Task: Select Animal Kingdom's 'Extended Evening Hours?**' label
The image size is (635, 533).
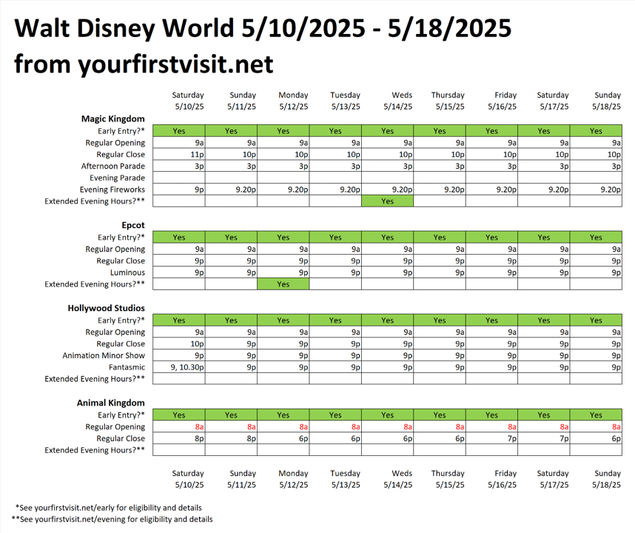Action: click(95, 450)
